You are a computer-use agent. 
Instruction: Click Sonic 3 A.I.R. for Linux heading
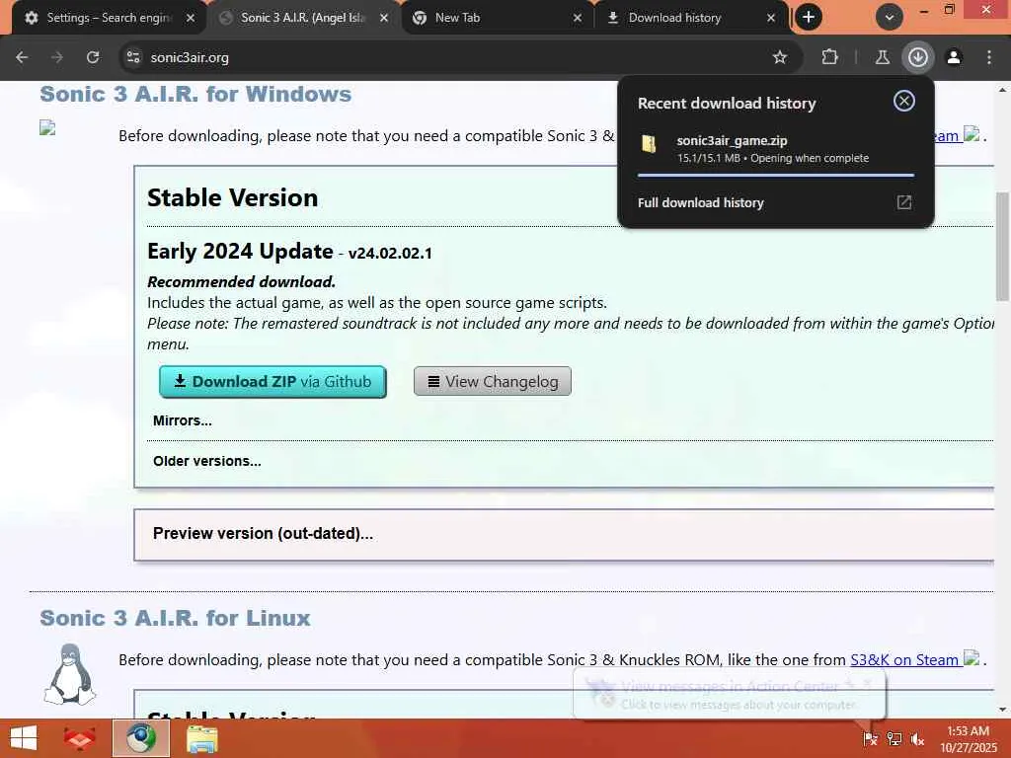176,618
